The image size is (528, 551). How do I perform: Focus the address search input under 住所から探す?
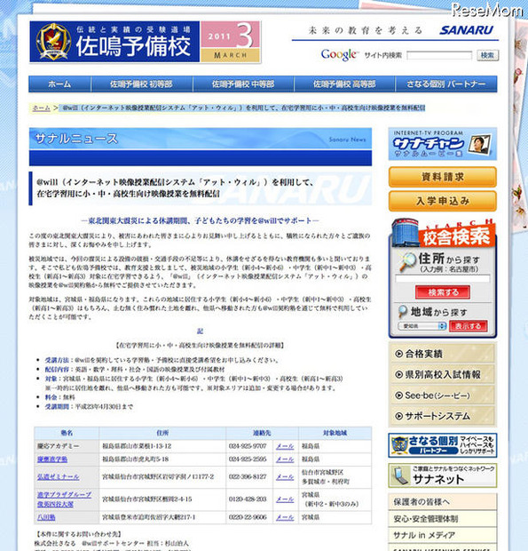pyautogui.click(x=443, y=279)
